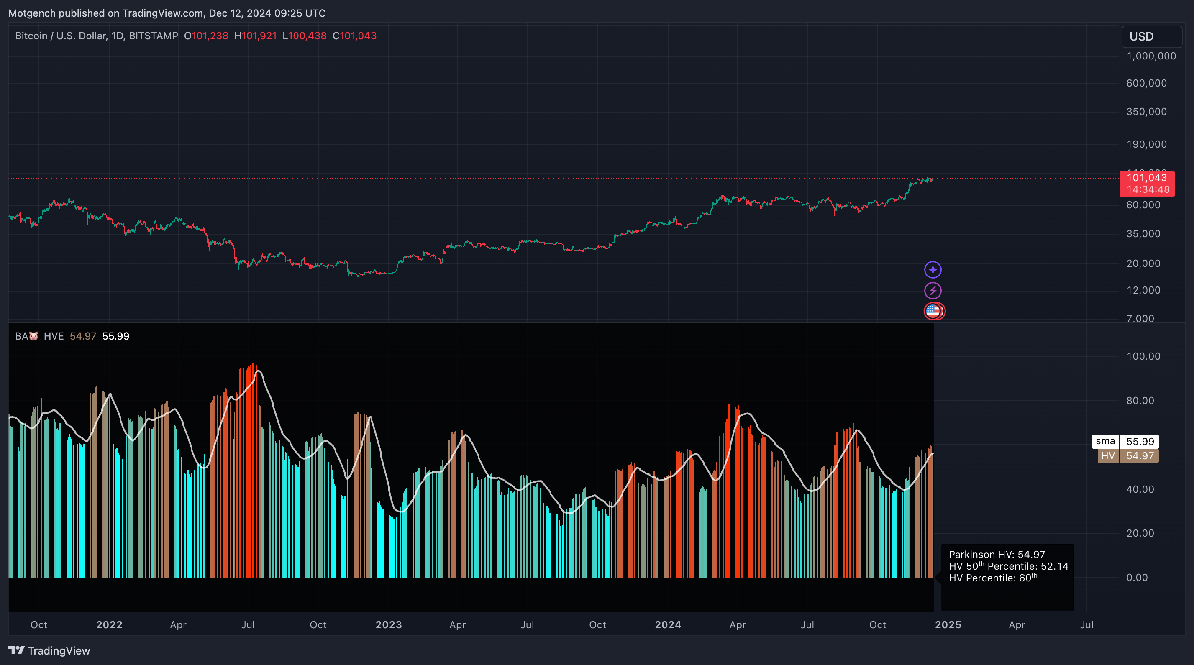Click the 40.00 indicator scale label

tap(1140, 489)
